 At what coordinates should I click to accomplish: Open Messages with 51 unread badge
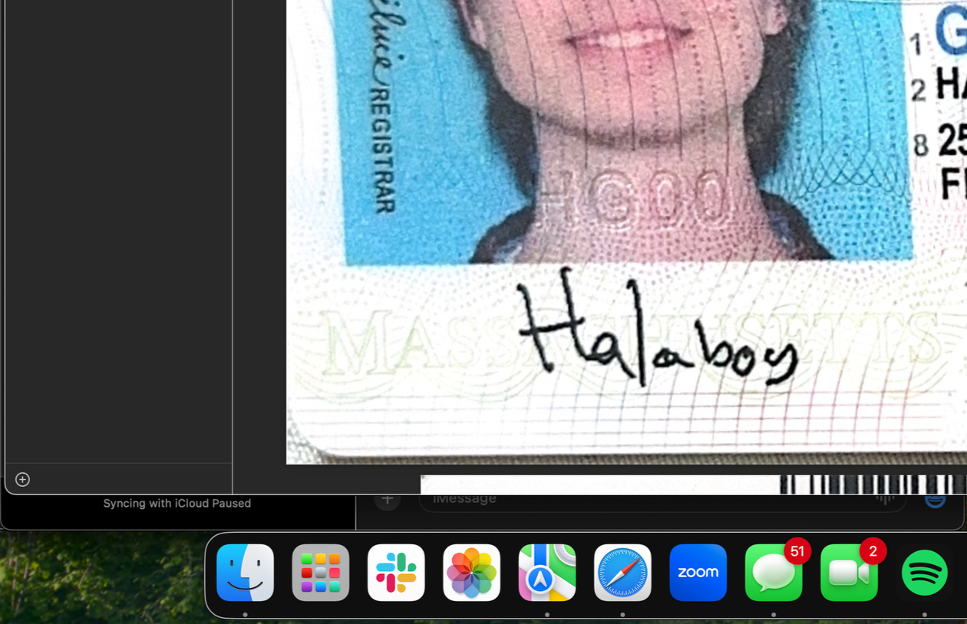click(774, 573)
